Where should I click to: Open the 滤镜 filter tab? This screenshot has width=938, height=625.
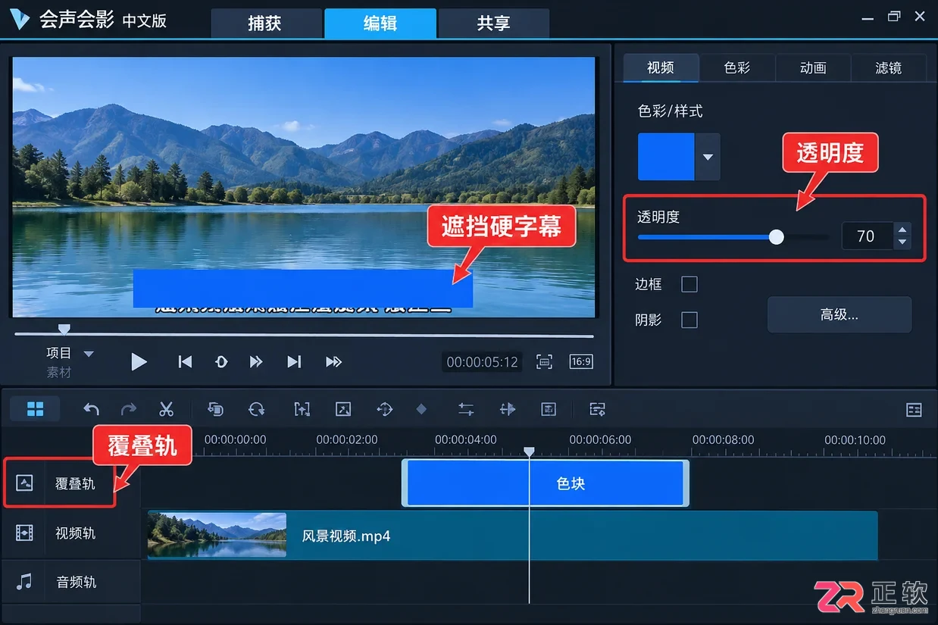click(889, 67)
